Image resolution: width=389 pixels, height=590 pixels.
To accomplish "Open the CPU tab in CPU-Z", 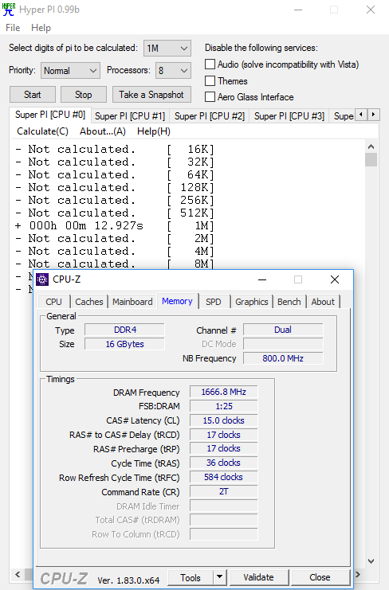I will [53, 302].
